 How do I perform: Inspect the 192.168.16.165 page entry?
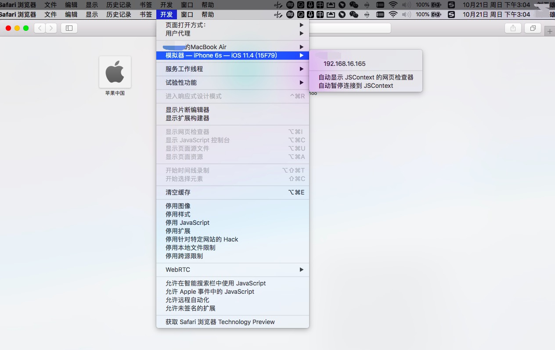(x=366, y=64)
